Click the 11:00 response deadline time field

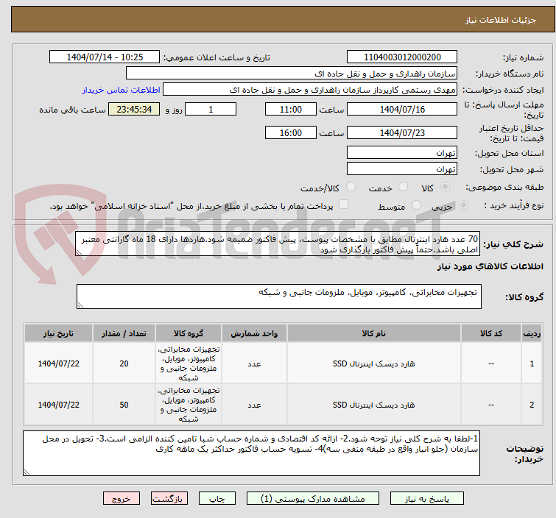pyautogui.click(x=291, y=110)
